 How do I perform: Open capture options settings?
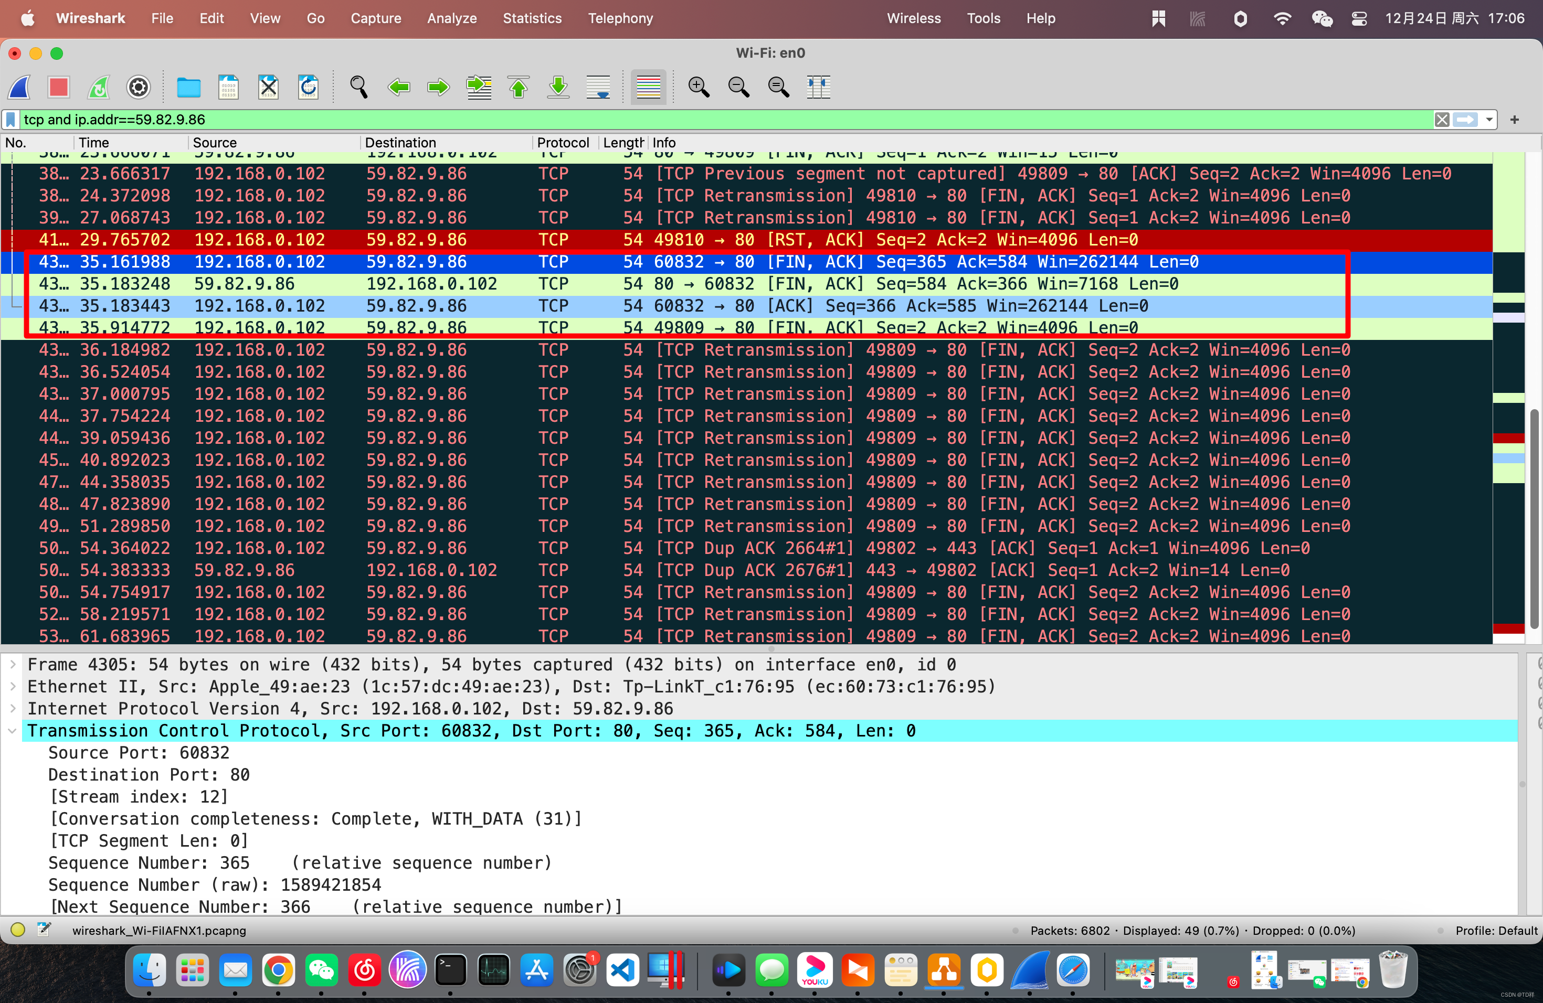point(138,87)
